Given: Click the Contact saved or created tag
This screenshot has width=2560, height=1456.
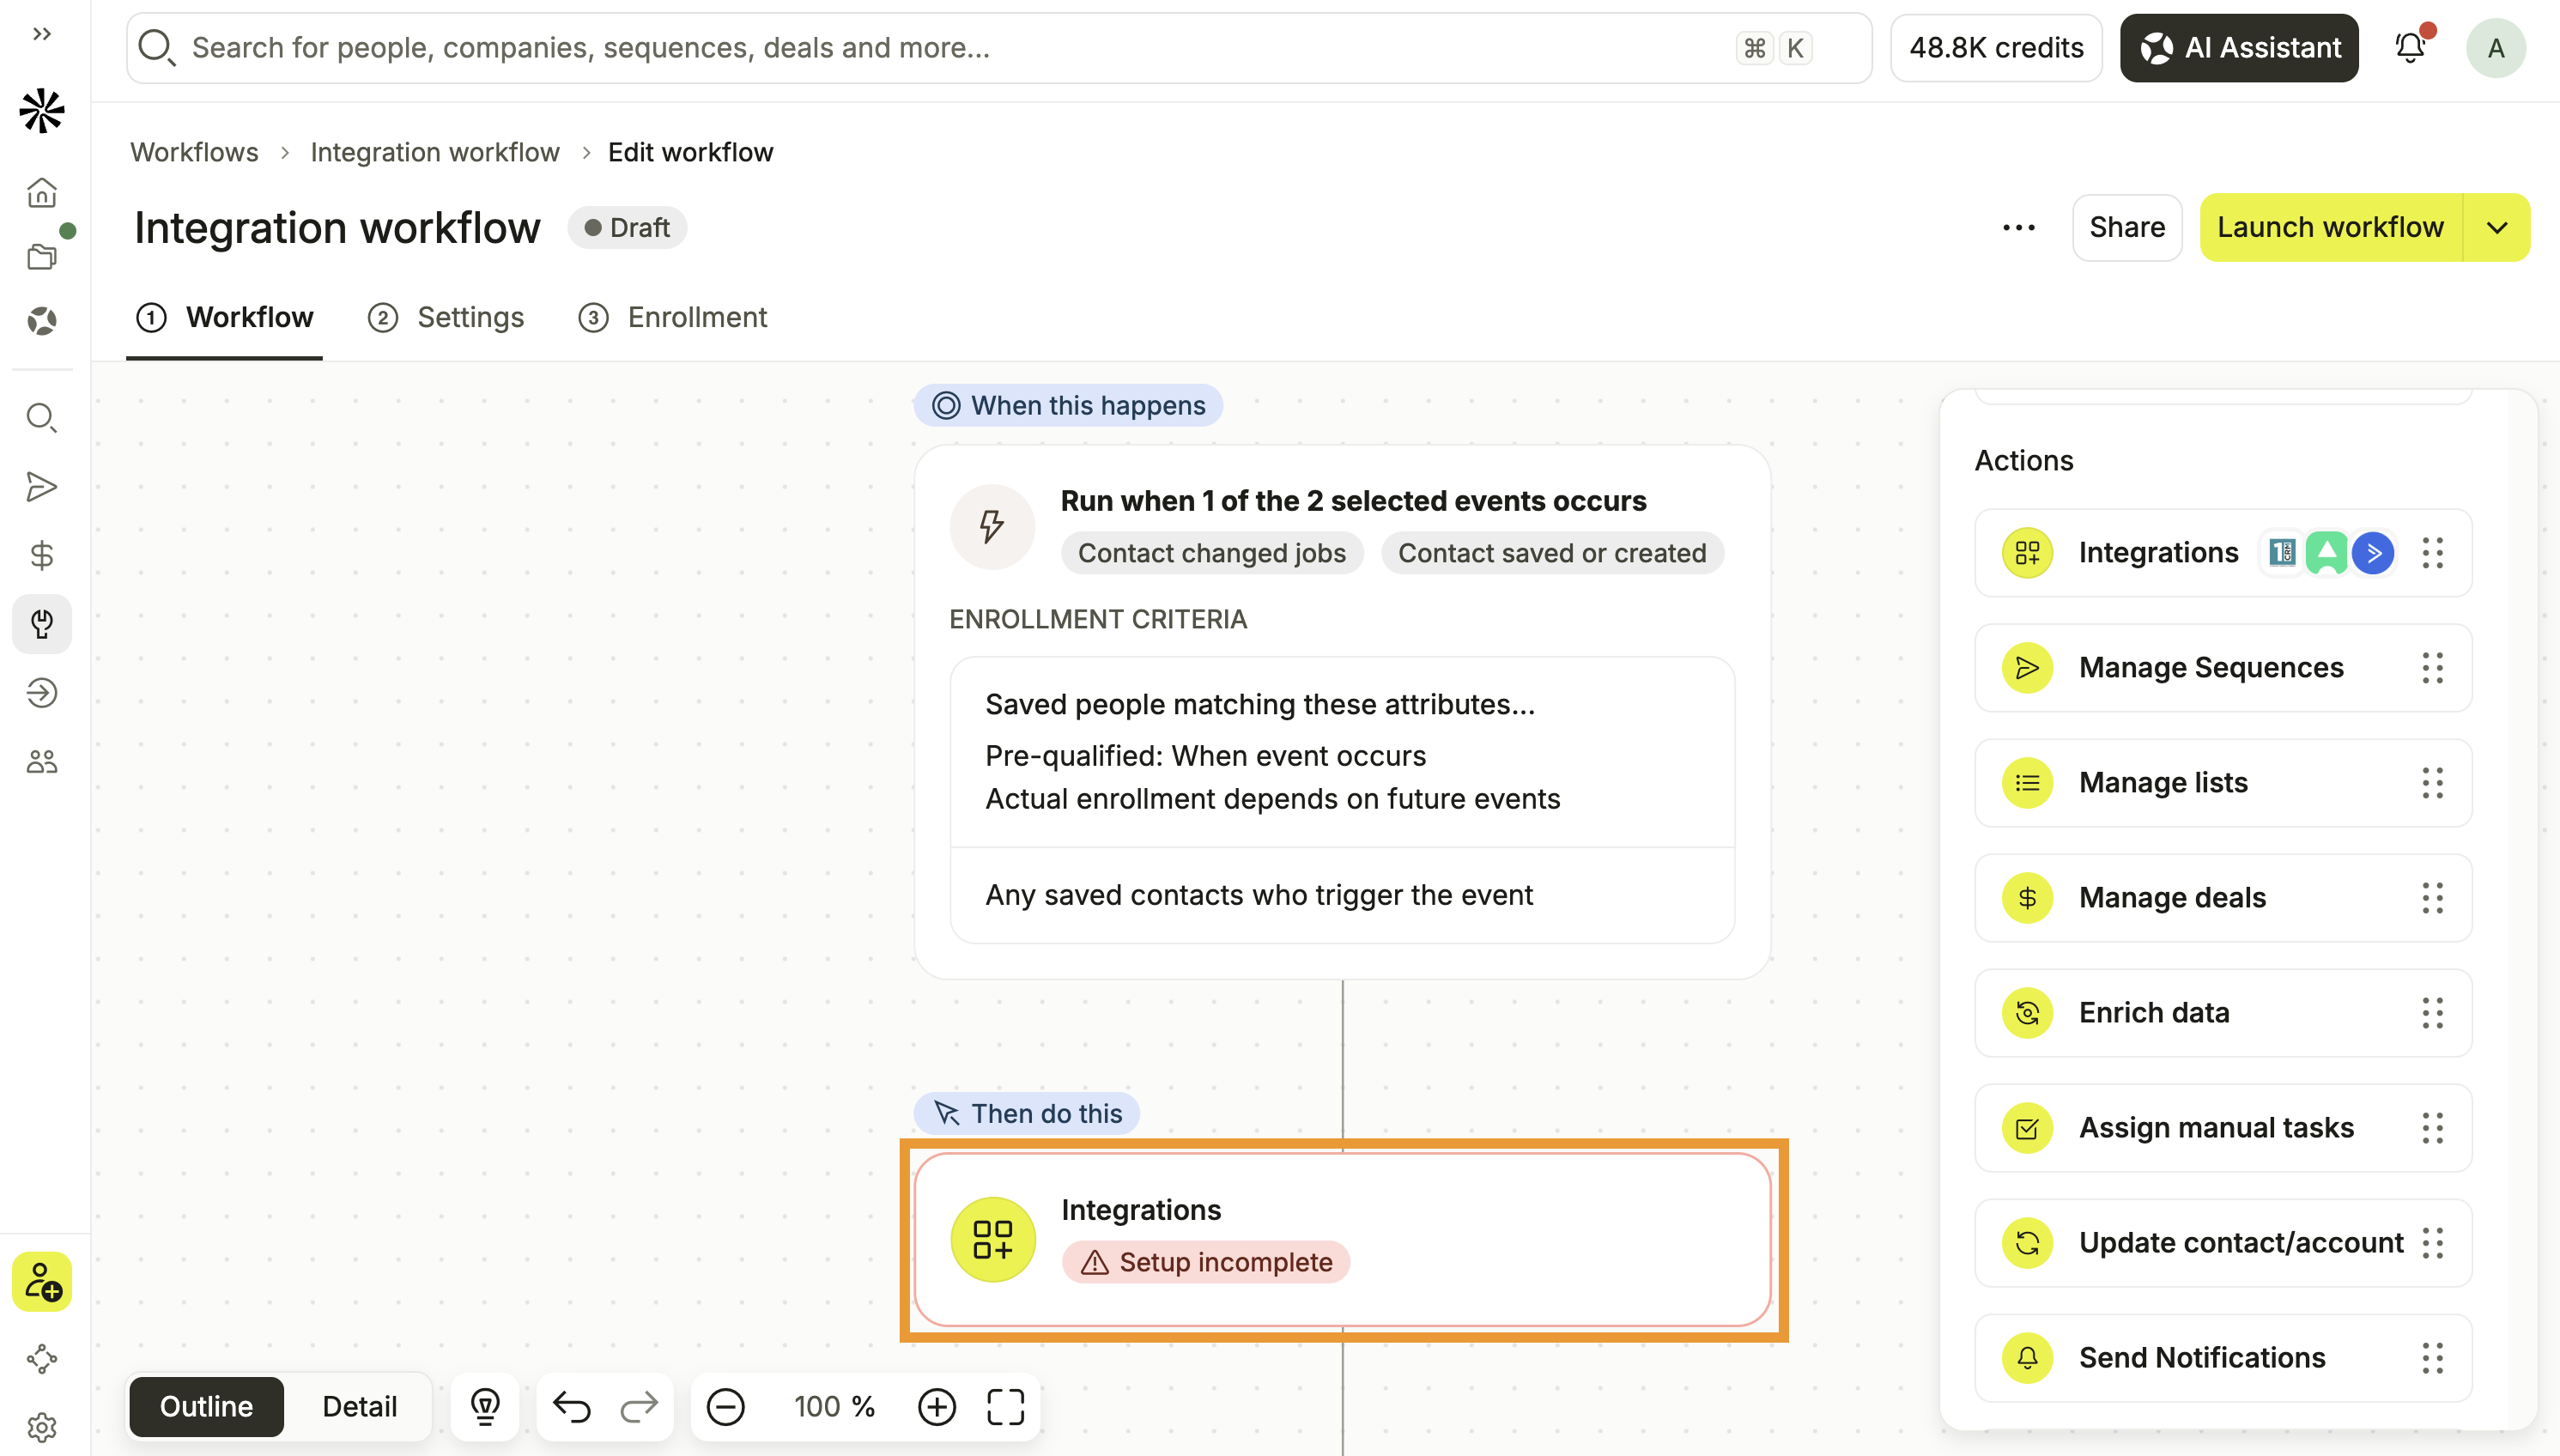Looking at the screenshot, I should [1552, 553].
